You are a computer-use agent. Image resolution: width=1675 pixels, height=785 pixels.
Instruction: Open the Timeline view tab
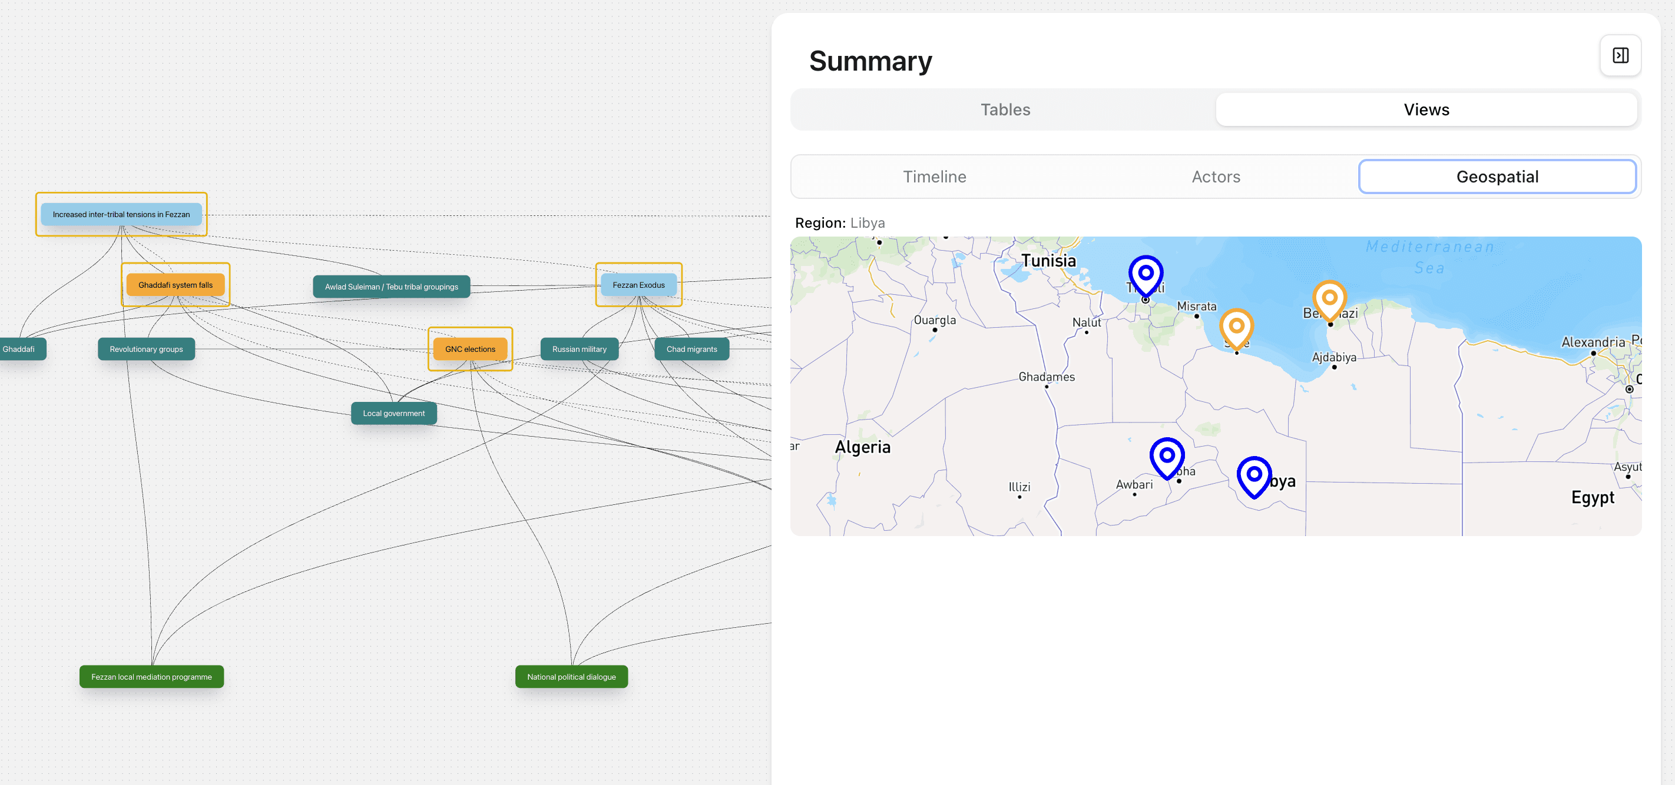[934, 177]
